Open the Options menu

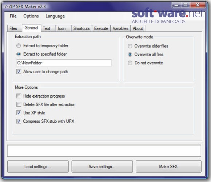click(31, 16)
